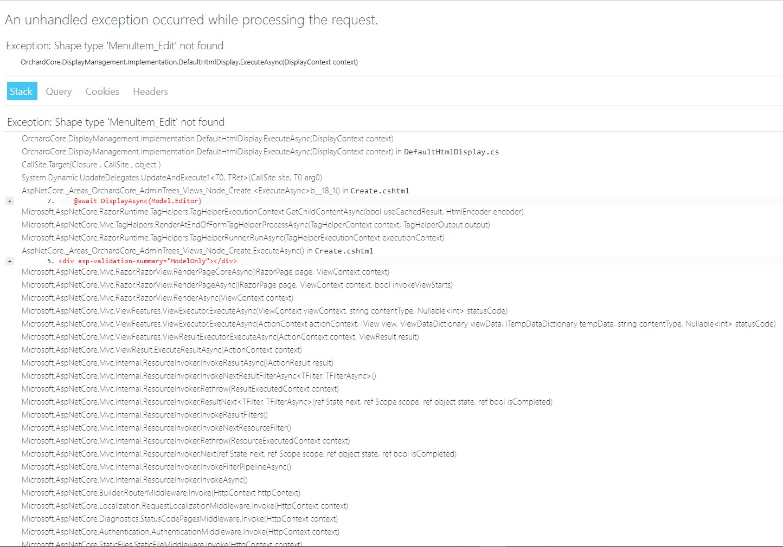Select the Stack tab
Image resolution: width=783 pixels, height=547 pixels.
[22, 91]
